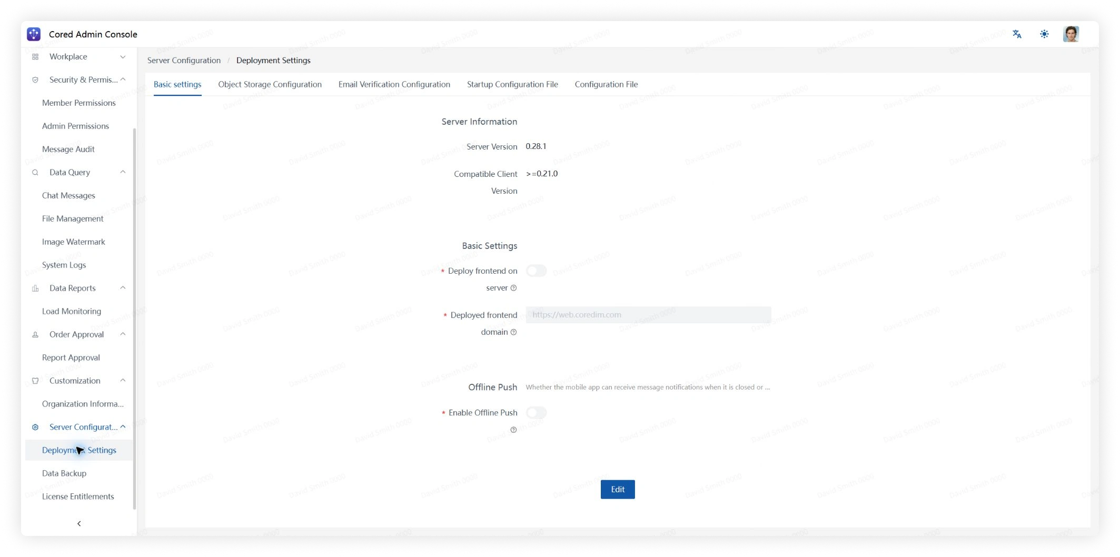This screenshot has height=557, width=1120.
Task: Toggle the Deploy frontend on server switch
Action: [x=536, y=271]
